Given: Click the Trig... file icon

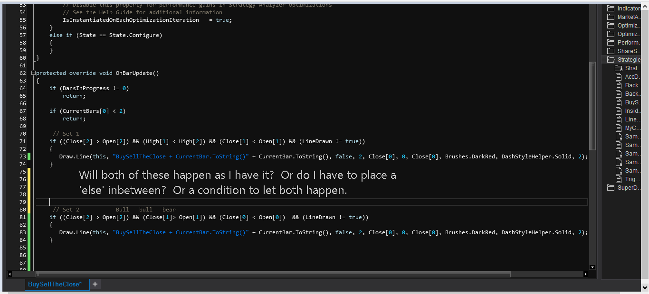Looking at the screenshot, I should (x=619, y=179).
